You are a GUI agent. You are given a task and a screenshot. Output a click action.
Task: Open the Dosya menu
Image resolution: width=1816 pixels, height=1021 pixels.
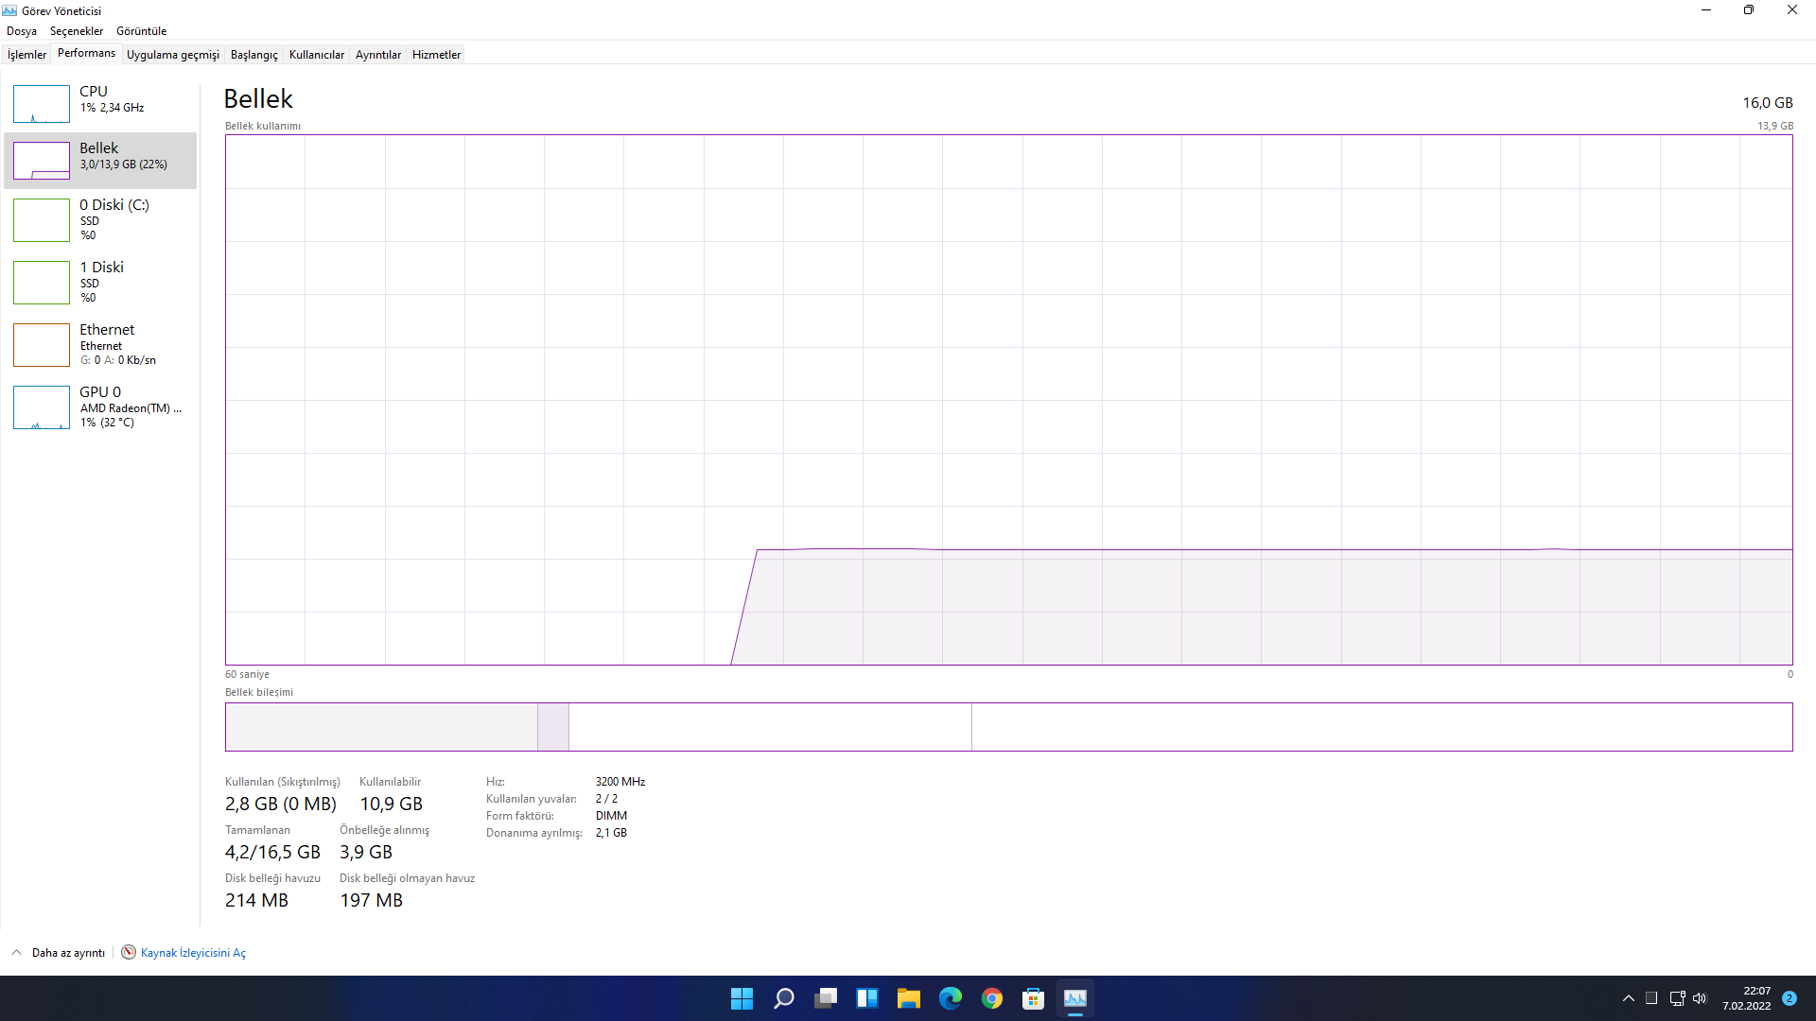(x=22, y=31)
